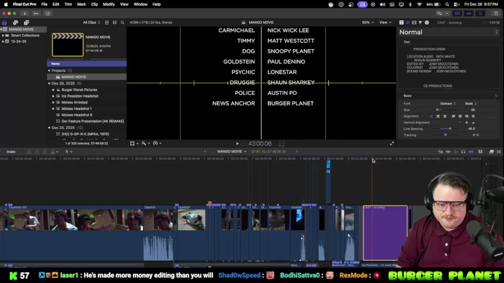Image resolution: width=504 pixels, height=283 pixels.
Task: Open the Generator filter inspector icon
Action: pyautogui.click(x=420, y=22)
